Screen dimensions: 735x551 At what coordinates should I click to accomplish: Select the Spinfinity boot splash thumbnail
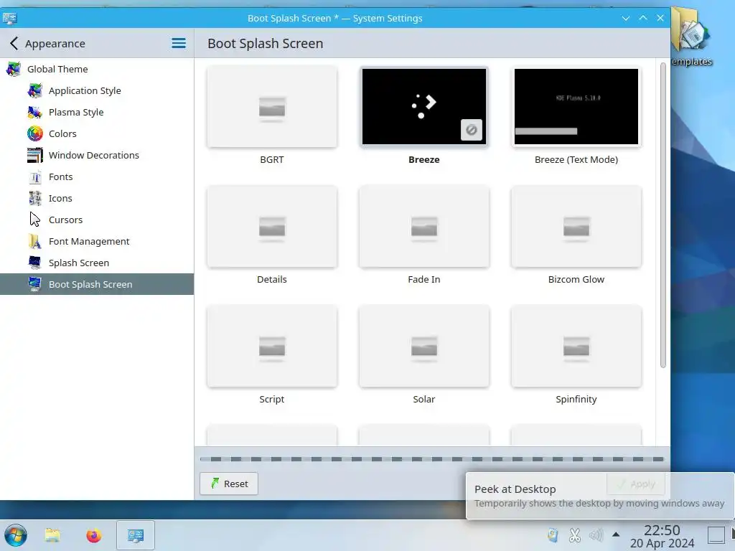[x=576, y=347]
